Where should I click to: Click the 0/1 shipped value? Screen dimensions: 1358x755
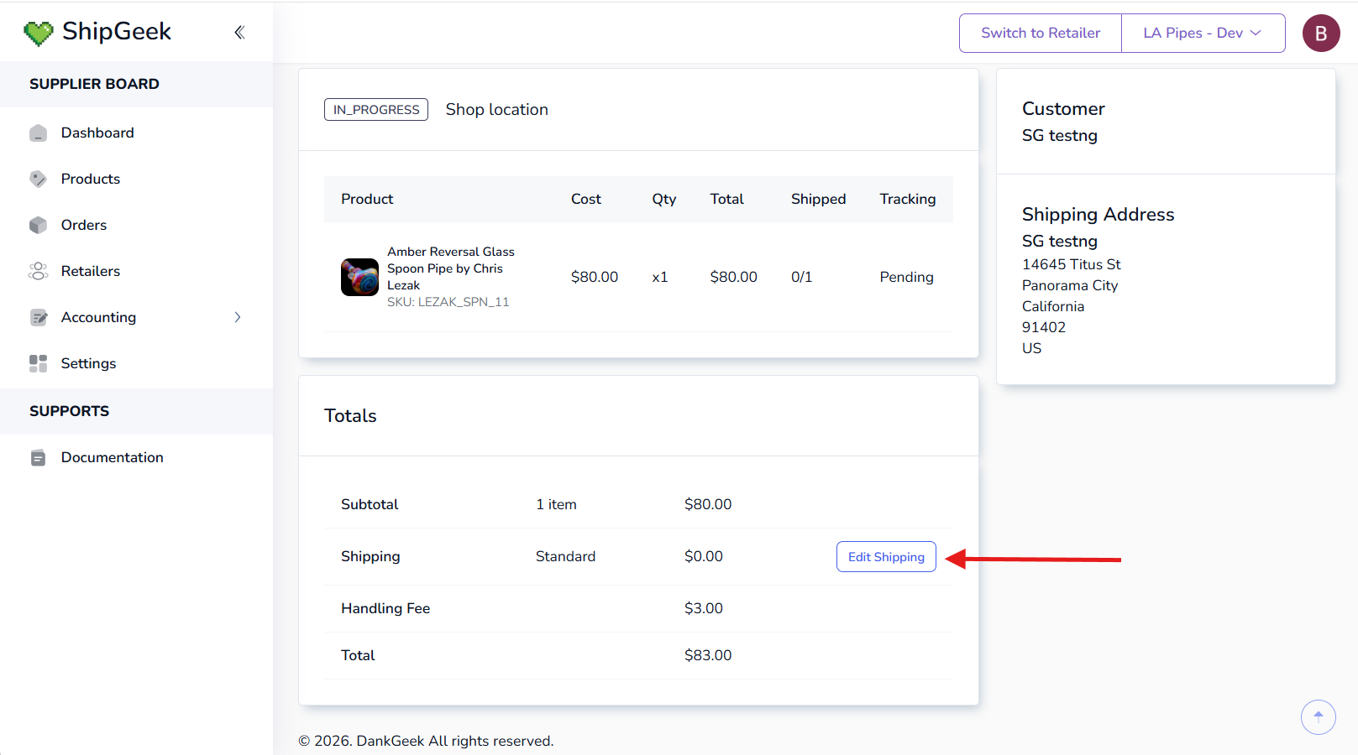coord(802,277)
